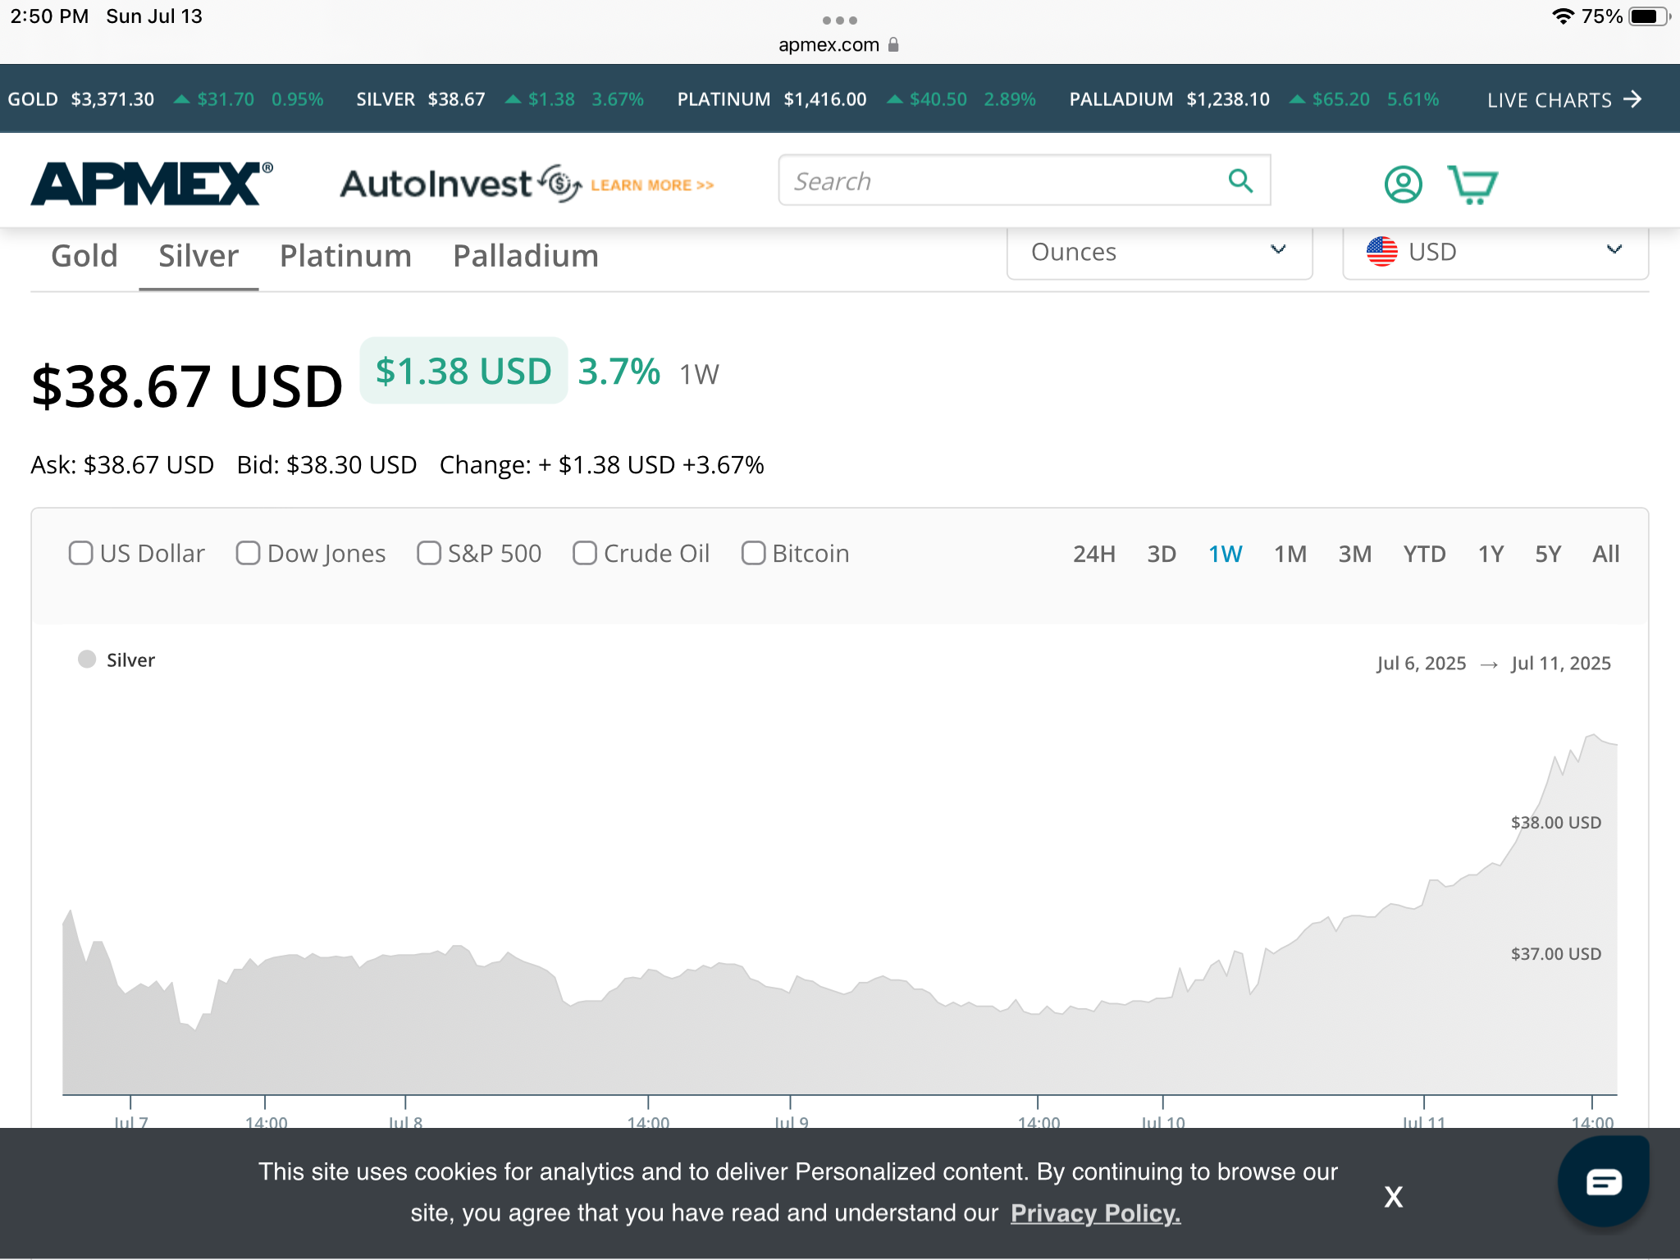Image resolution: width=1680 pixels, height=1260 pixels.
Task: Open the Platinum tab
Action: click(345, 256)
